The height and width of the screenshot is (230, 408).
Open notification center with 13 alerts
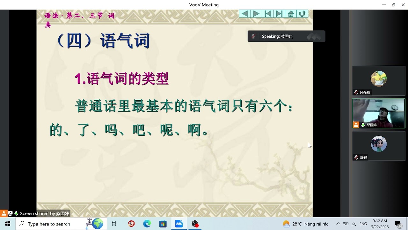[x=398, y=224]
